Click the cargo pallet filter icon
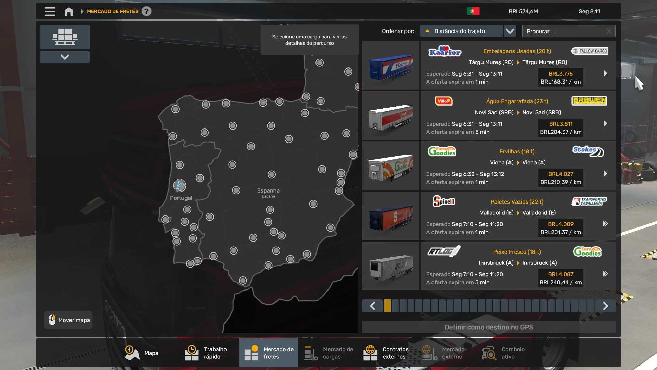Image resolution: width=657 pixels, height=370 pixels. 65,37
